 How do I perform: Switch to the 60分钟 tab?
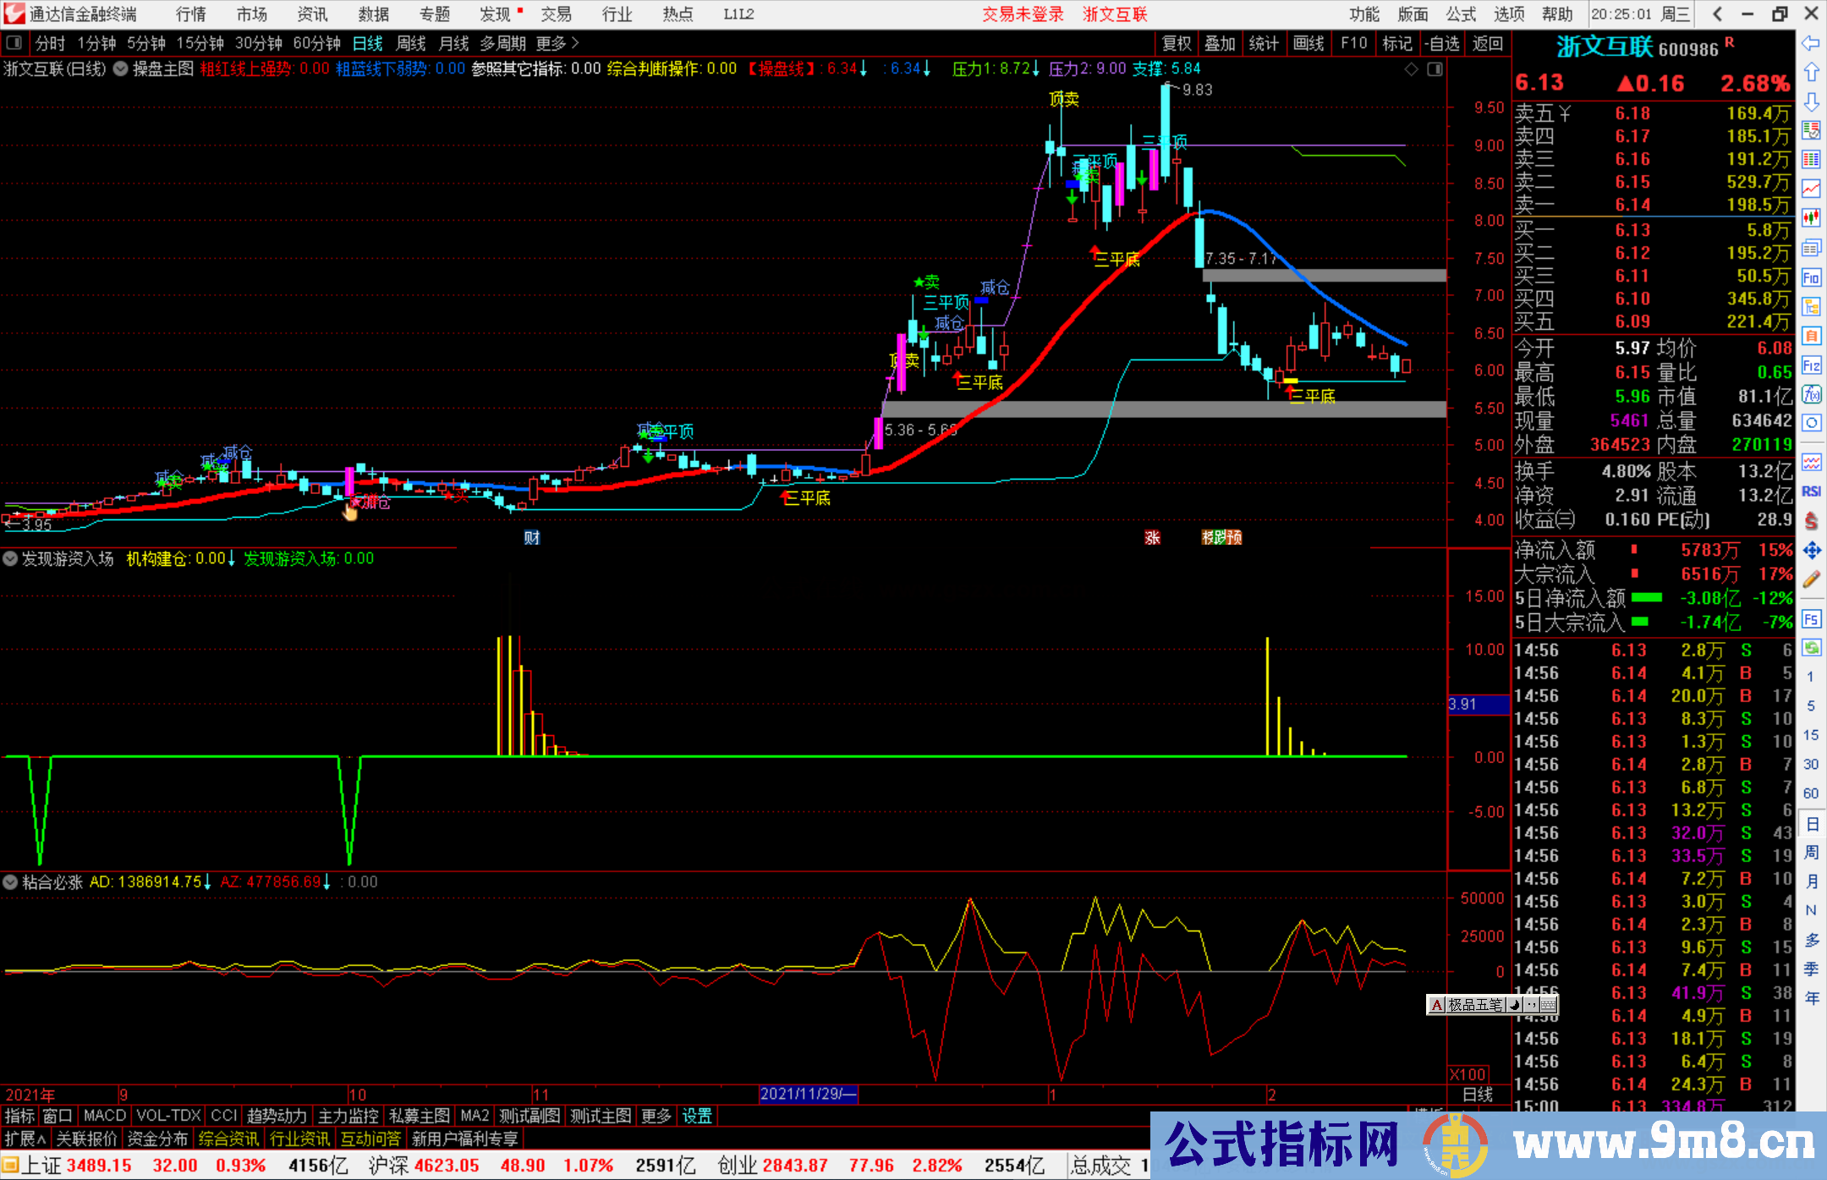click(x=316, y=43)
